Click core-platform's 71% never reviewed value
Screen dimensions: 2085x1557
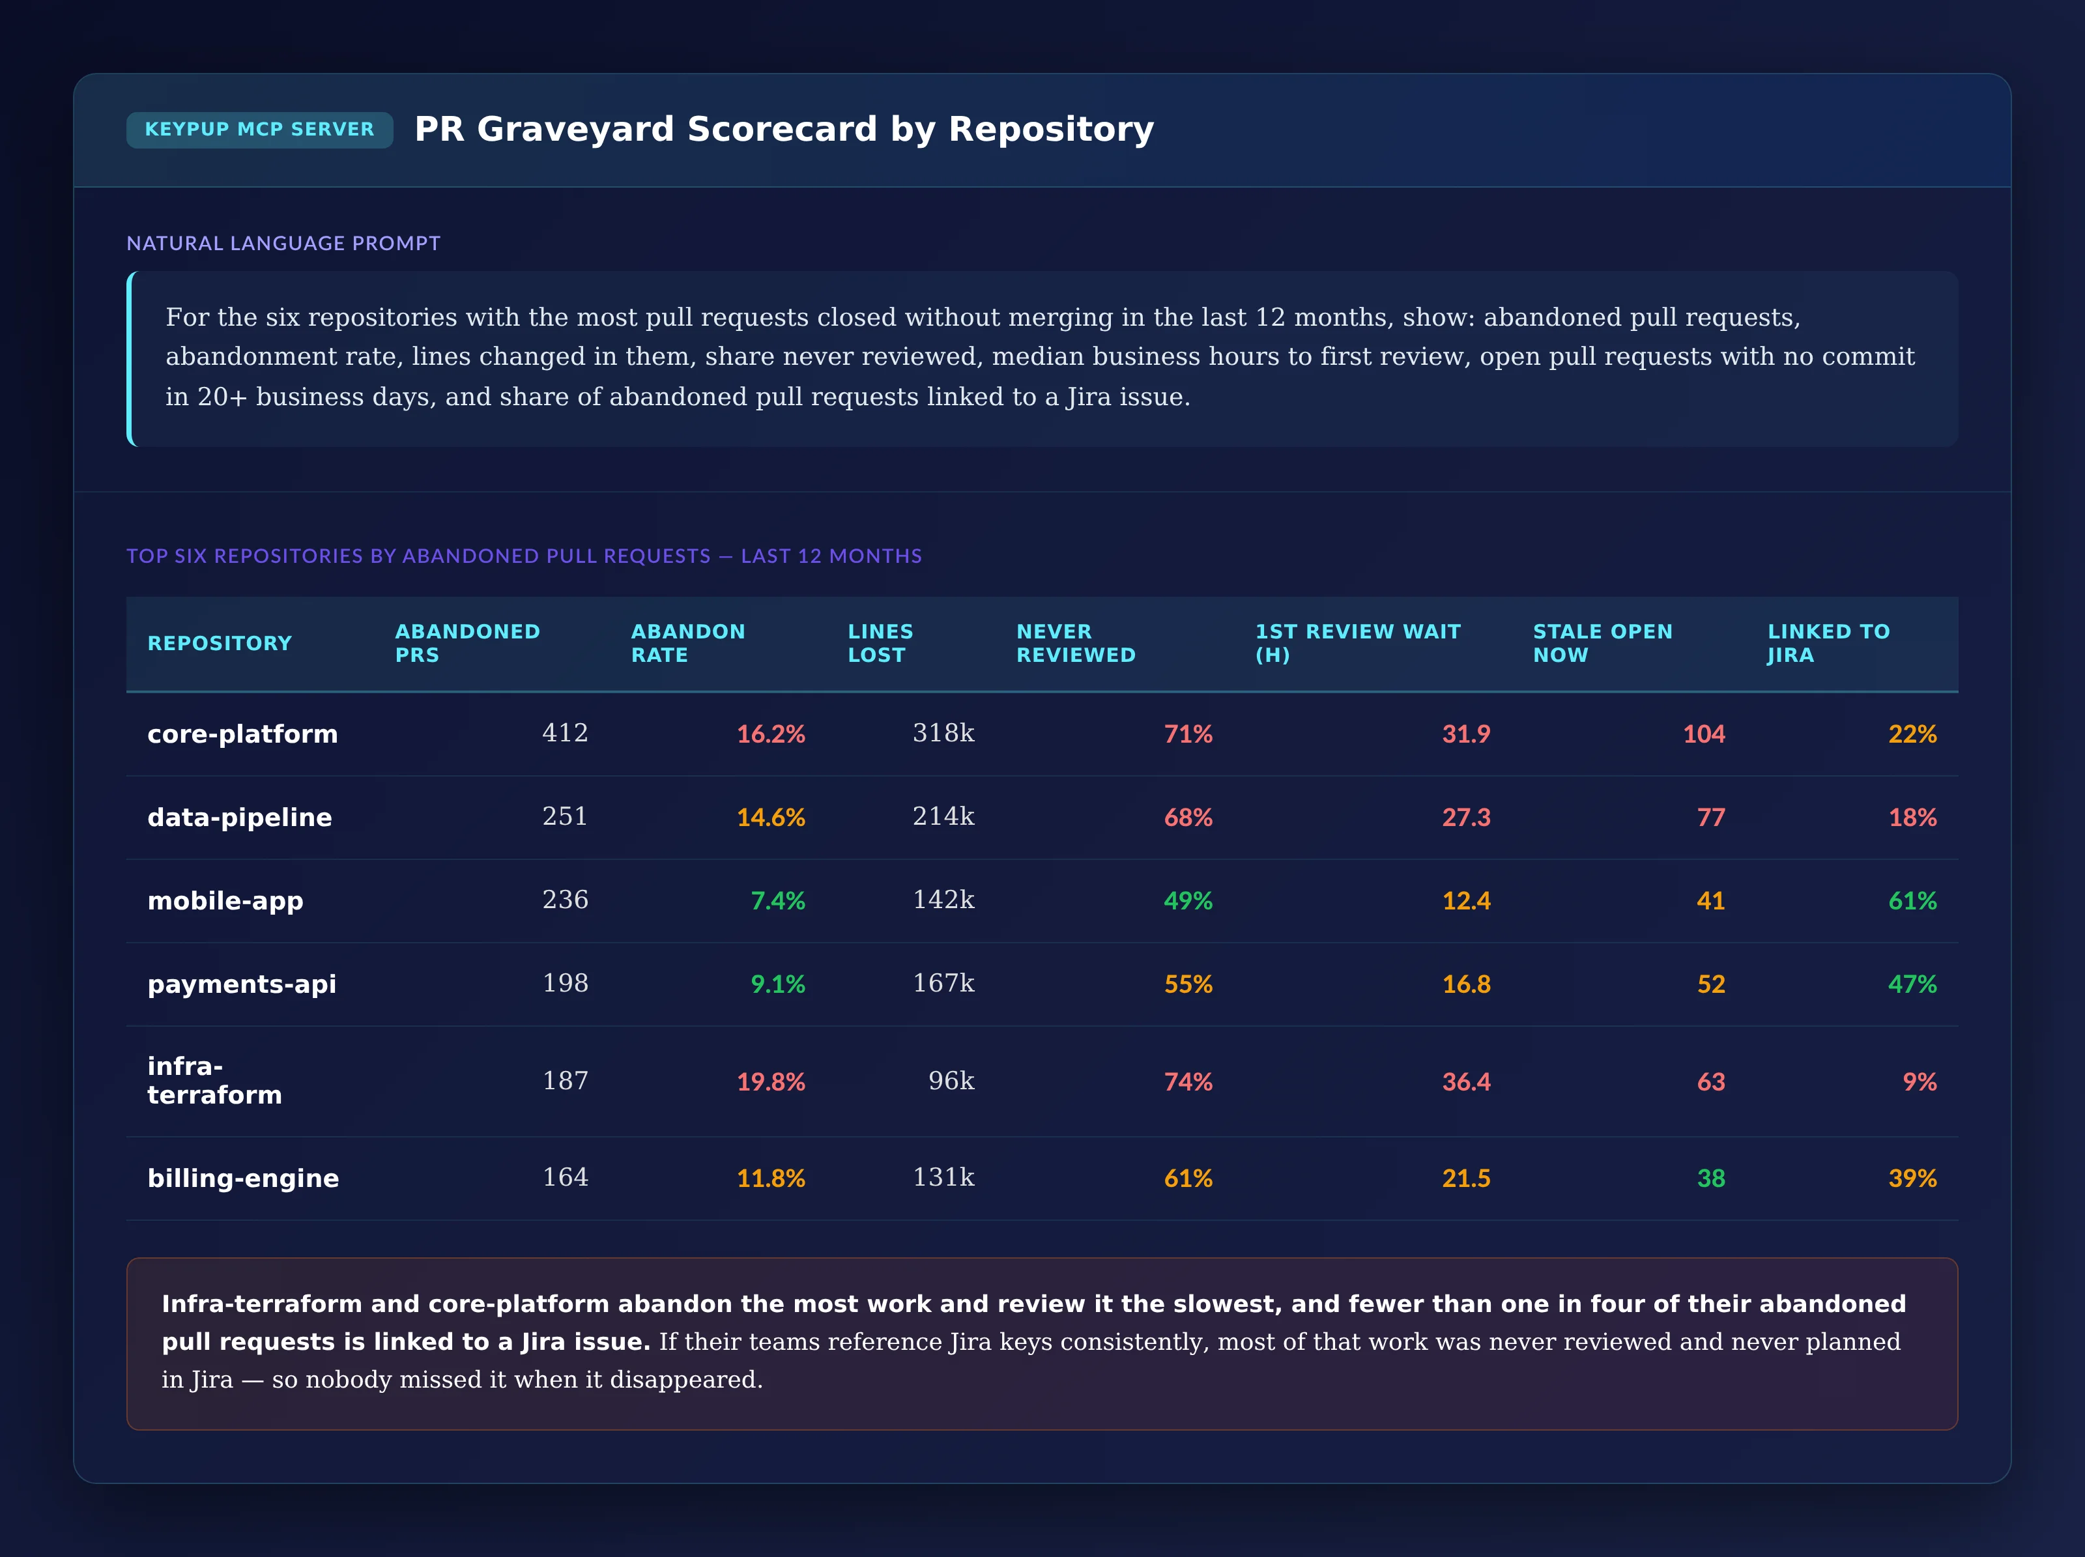(1188, 734)
